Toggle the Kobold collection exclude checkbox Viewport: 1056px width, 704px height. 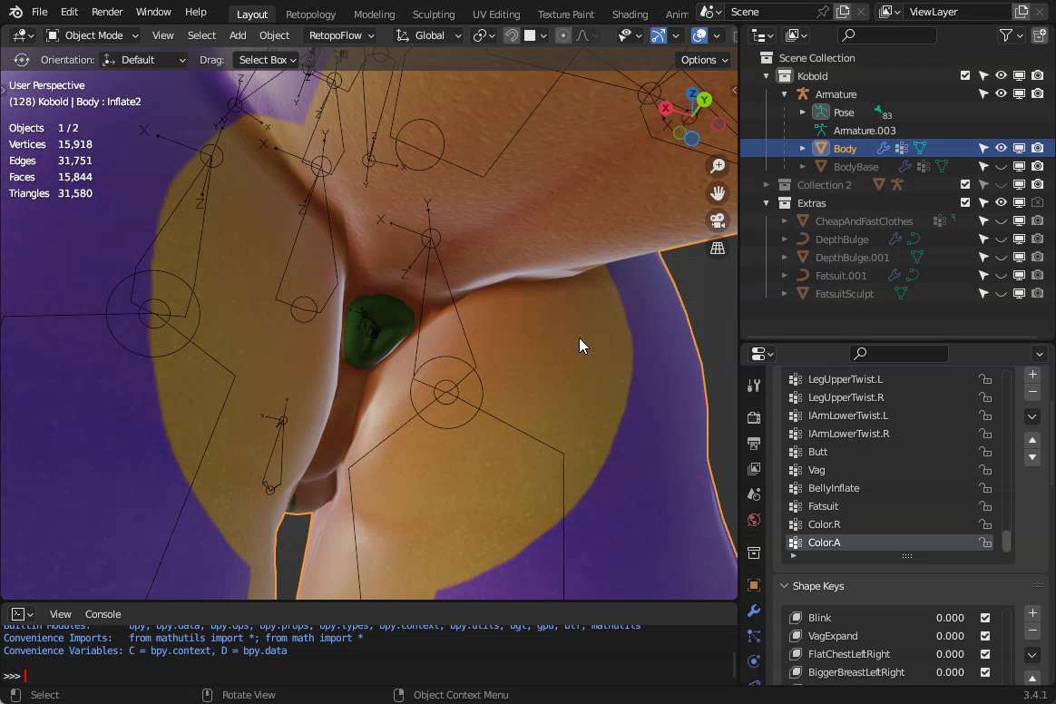[965, 75]
